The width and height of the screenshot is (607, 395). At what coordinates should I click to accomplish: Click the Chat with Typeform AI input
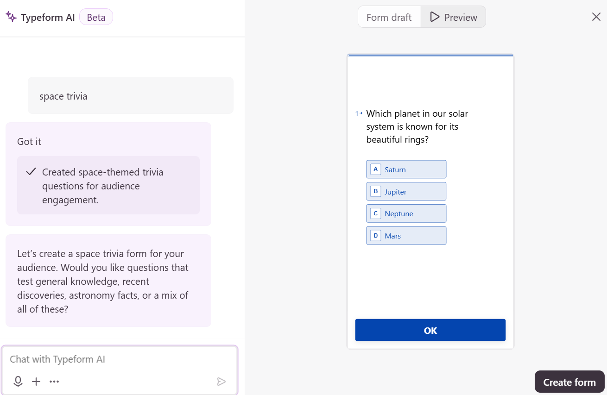(x=120, y=359)
